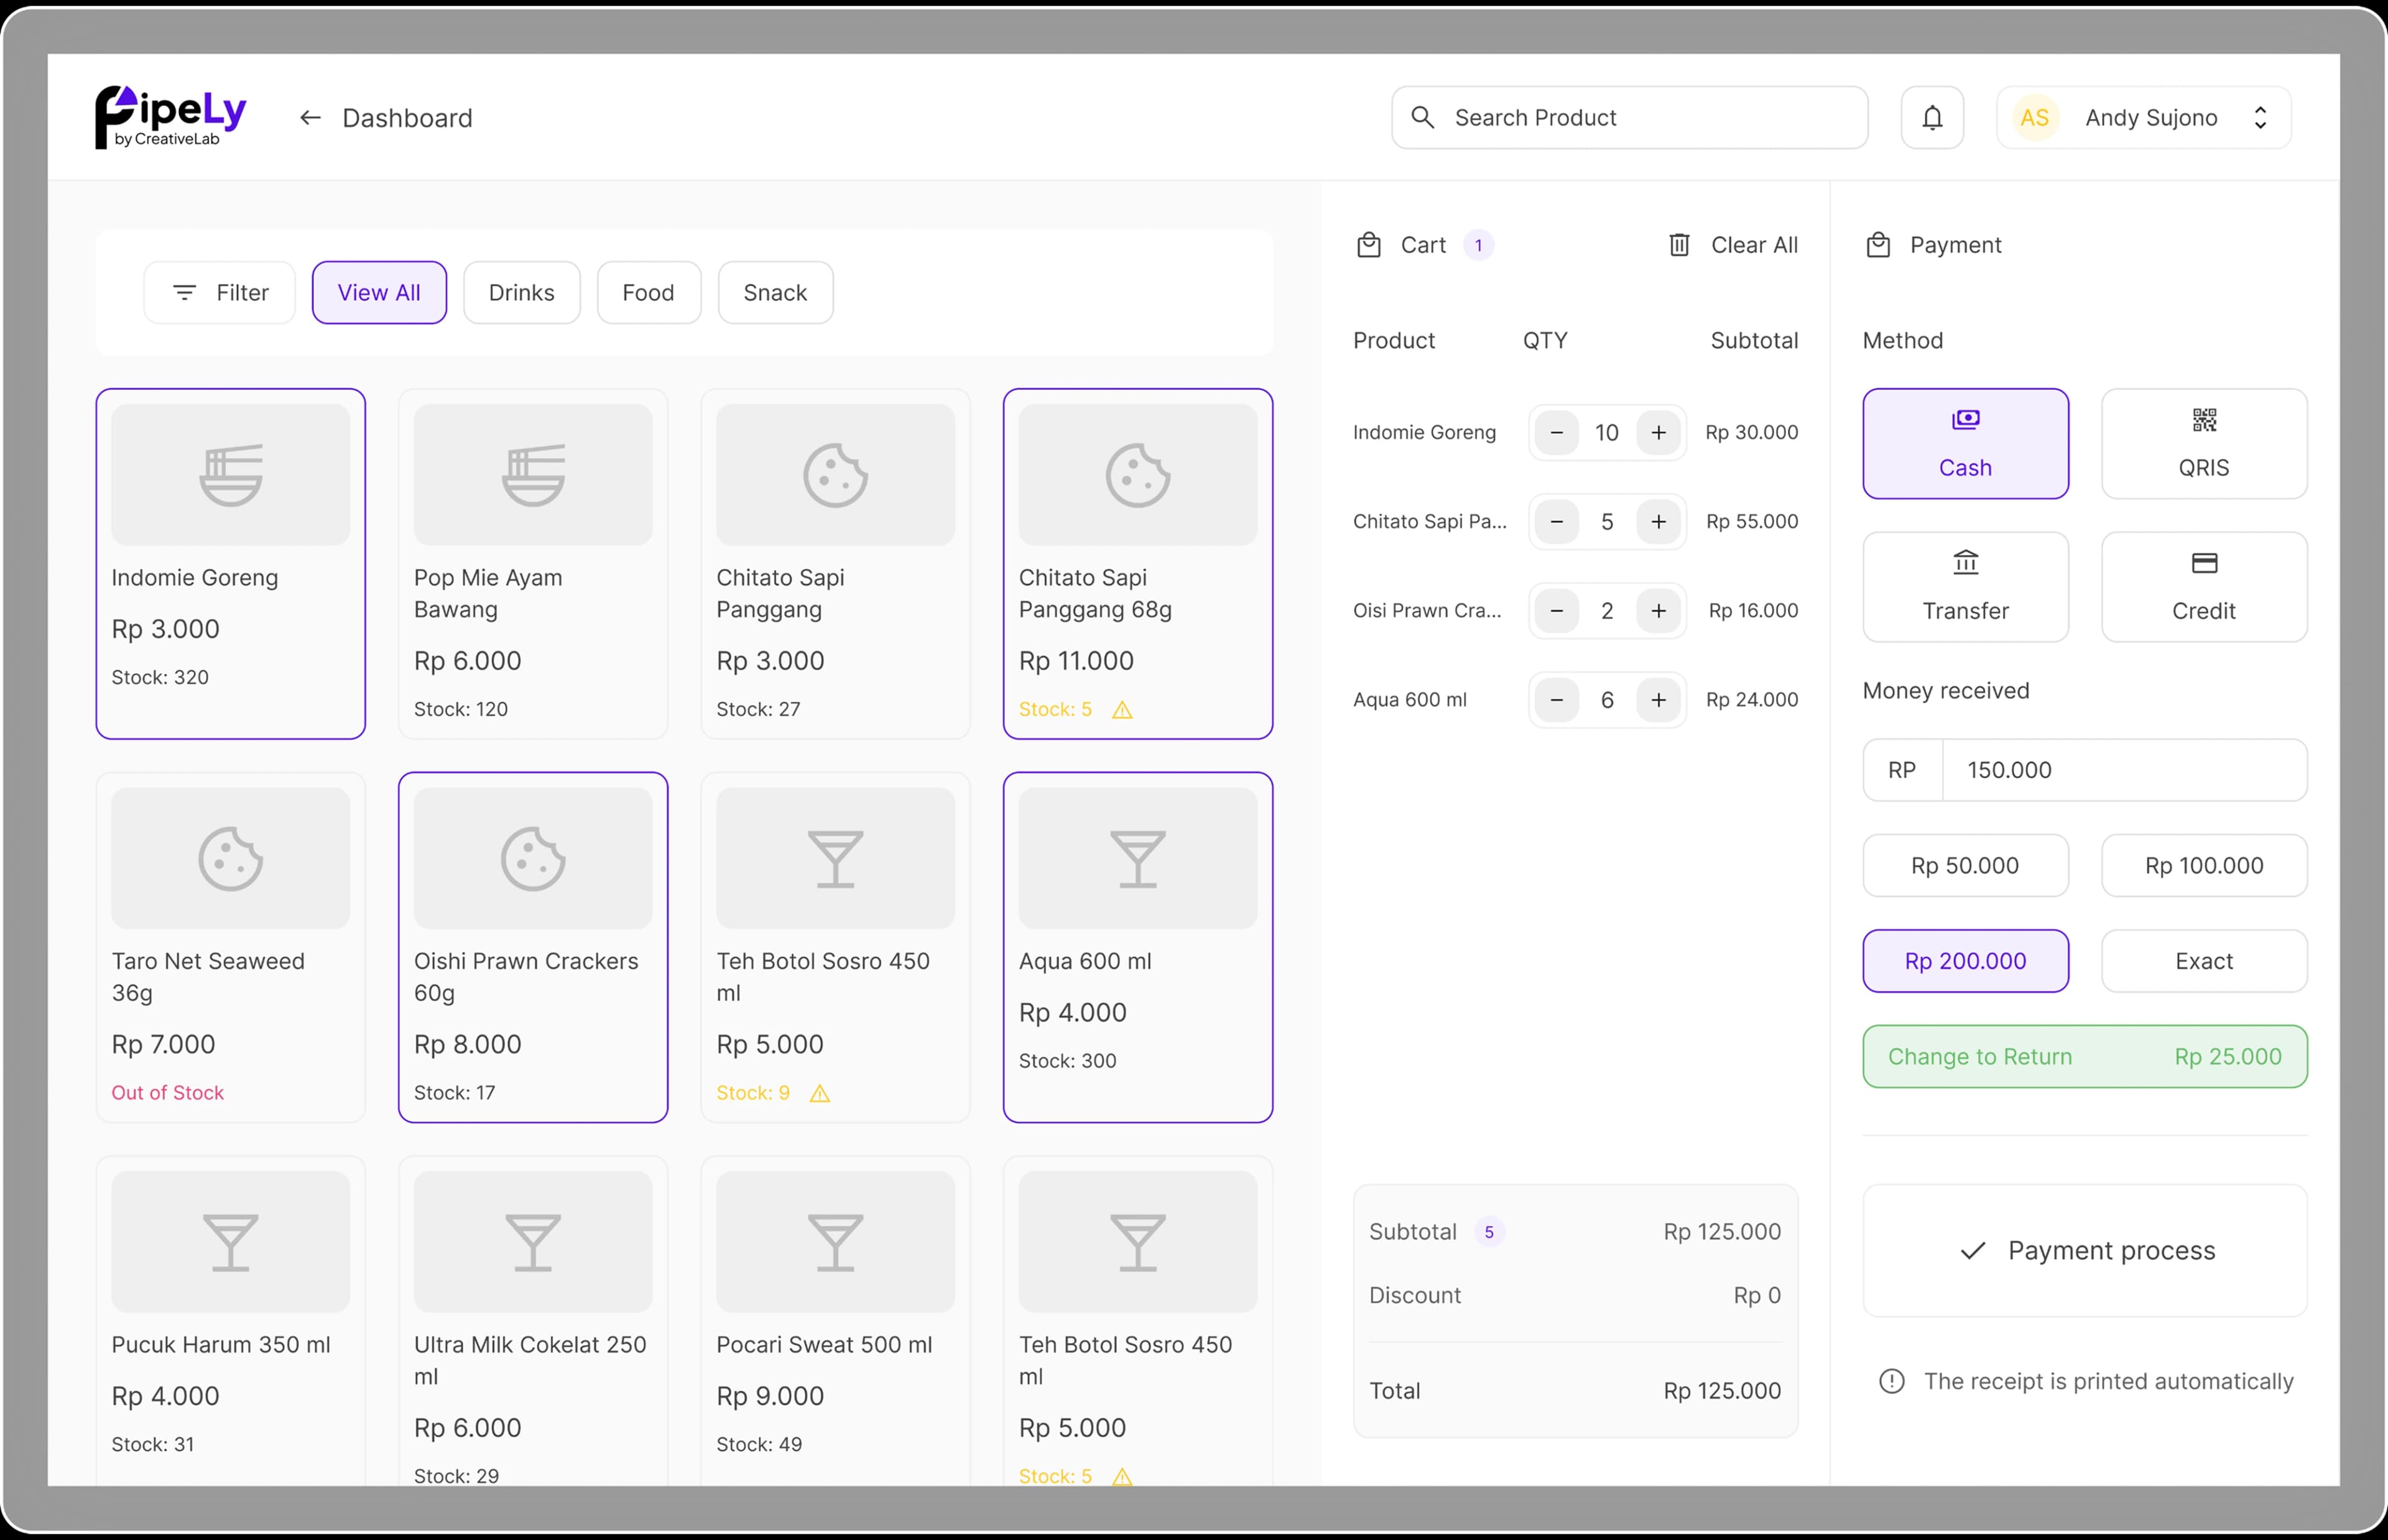This screenshot has width=2388, height=1540.
Task: Click the QRIS code icon
Action: [x=2204, y=420]
